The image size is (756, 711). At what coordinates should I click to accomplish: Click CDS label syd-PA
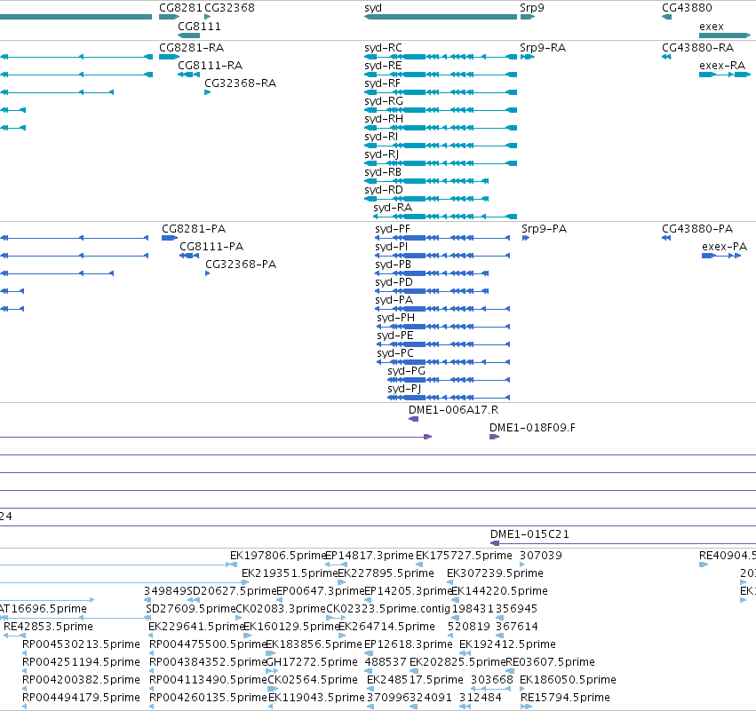tap(394, 301)
